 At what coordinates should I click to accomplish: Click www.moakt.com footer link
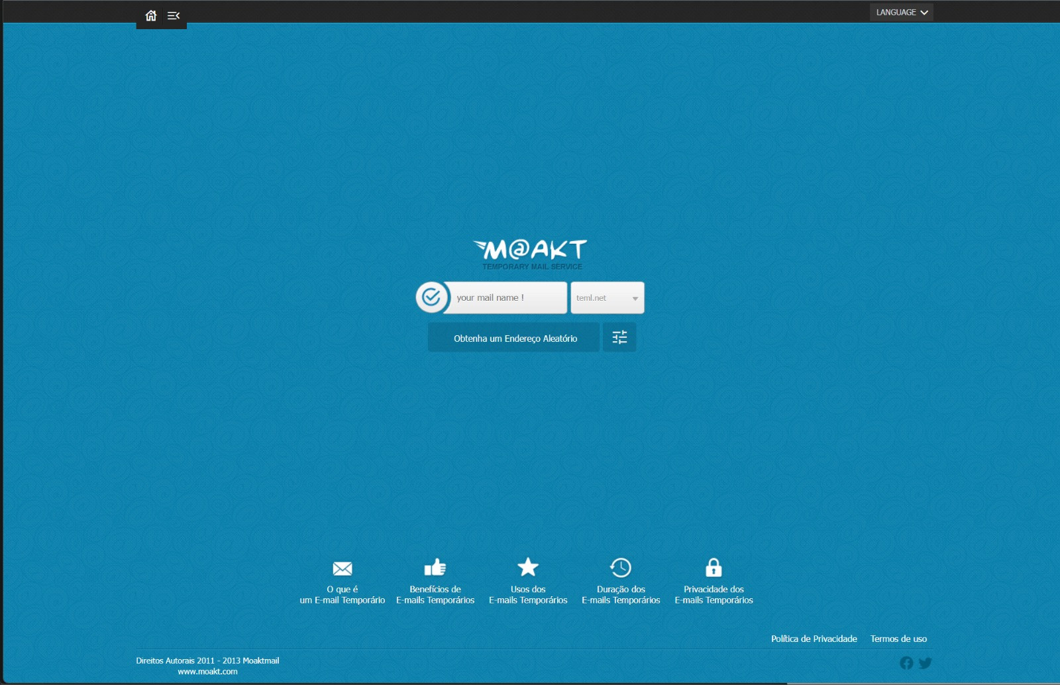(207, 672)
